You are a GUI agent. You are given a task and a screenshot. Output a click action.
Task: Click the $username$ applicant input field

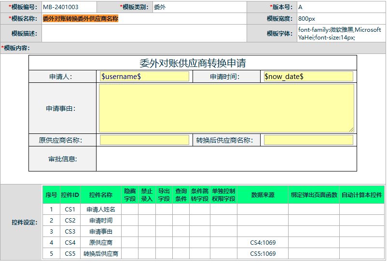(144, 77)
